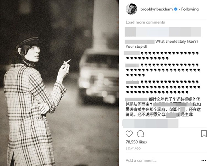Click the 'What should Italy like???' comment
The height and width of the screenshot is (166, 207).
[177, 42]
